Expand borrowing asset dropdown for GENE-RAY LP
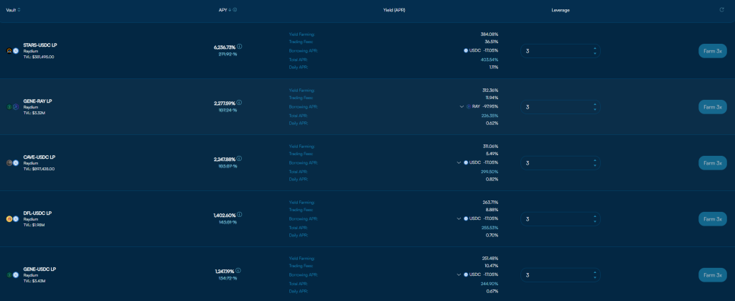 [x=462, y=107]
